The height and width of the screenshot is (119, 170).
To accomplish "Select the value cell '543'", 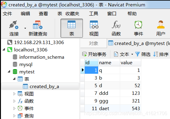I will [131, 108].
